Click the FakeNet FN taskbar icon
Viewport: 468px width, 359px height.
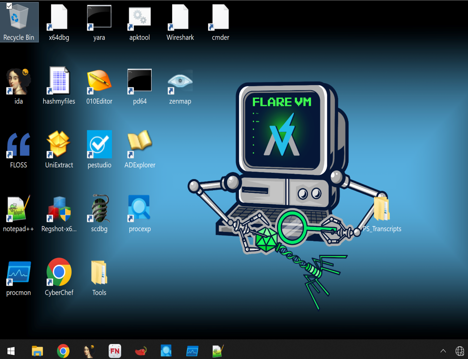pos(115,351)
